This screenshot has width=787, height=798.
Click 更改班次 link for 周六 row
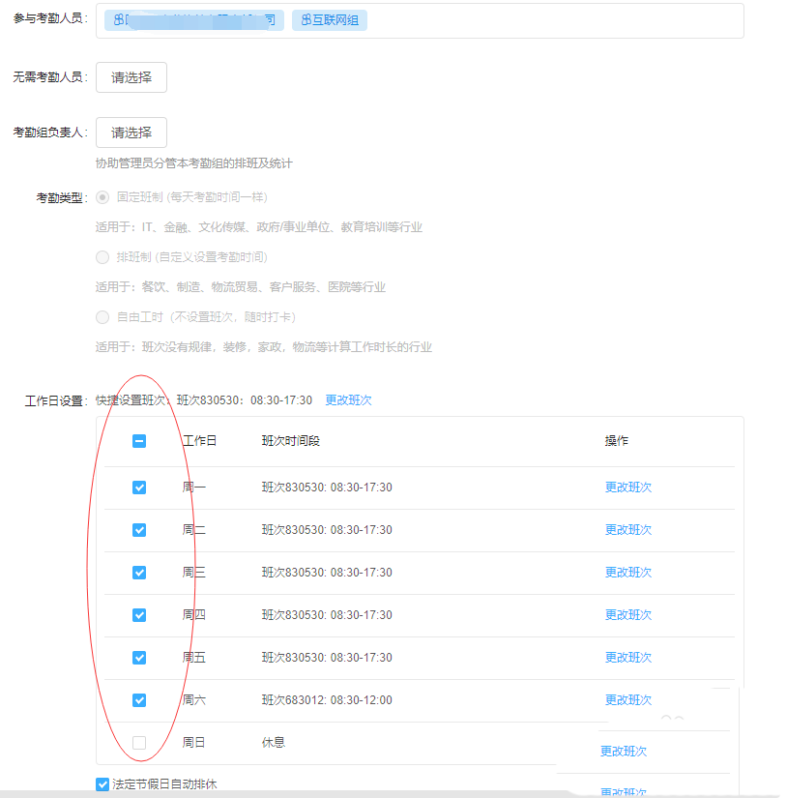628,699
